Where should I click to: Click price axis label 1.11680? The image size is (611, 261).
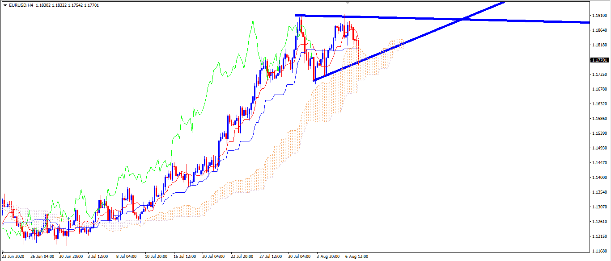pyautogui.click(x=599, y=251)
